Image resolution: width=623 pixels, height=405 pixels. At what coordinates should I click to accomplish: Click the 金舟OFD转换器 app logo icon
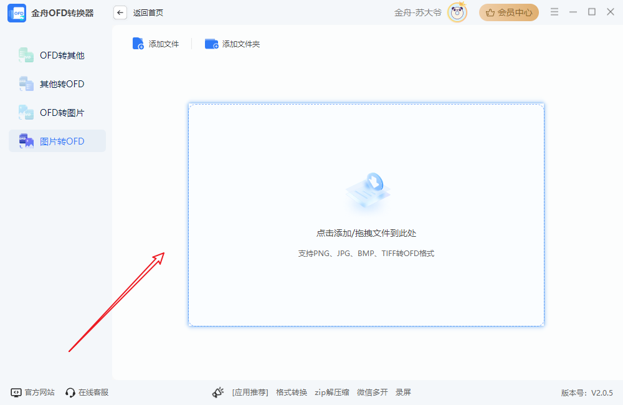pos(17,13)
